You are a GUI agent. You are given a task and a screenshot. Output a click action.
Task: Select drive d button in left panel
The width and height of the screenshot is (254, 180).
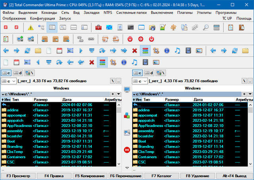17,73
